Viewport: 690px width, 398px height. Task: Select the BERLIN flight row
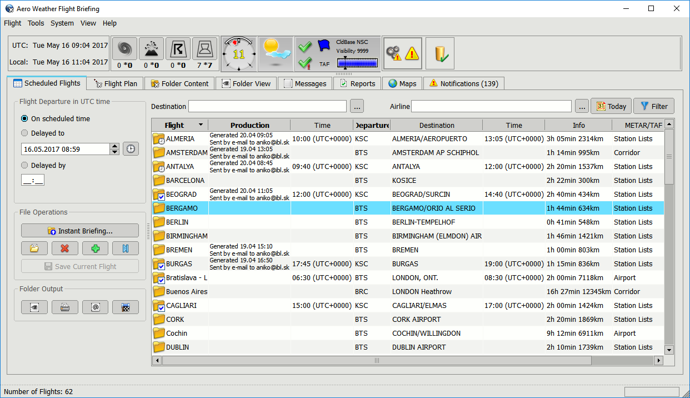click(408, 222)
